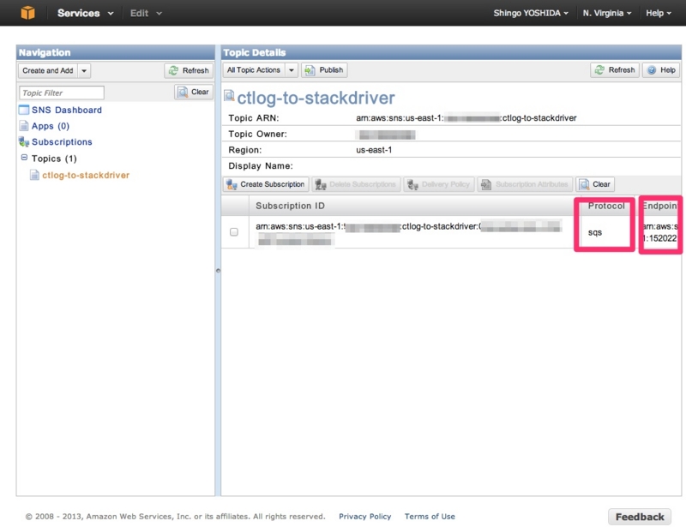Viewport: 686px width, 527px height.
Task: Expand All Topic Actions dropdown arrow
Action: 292,70
